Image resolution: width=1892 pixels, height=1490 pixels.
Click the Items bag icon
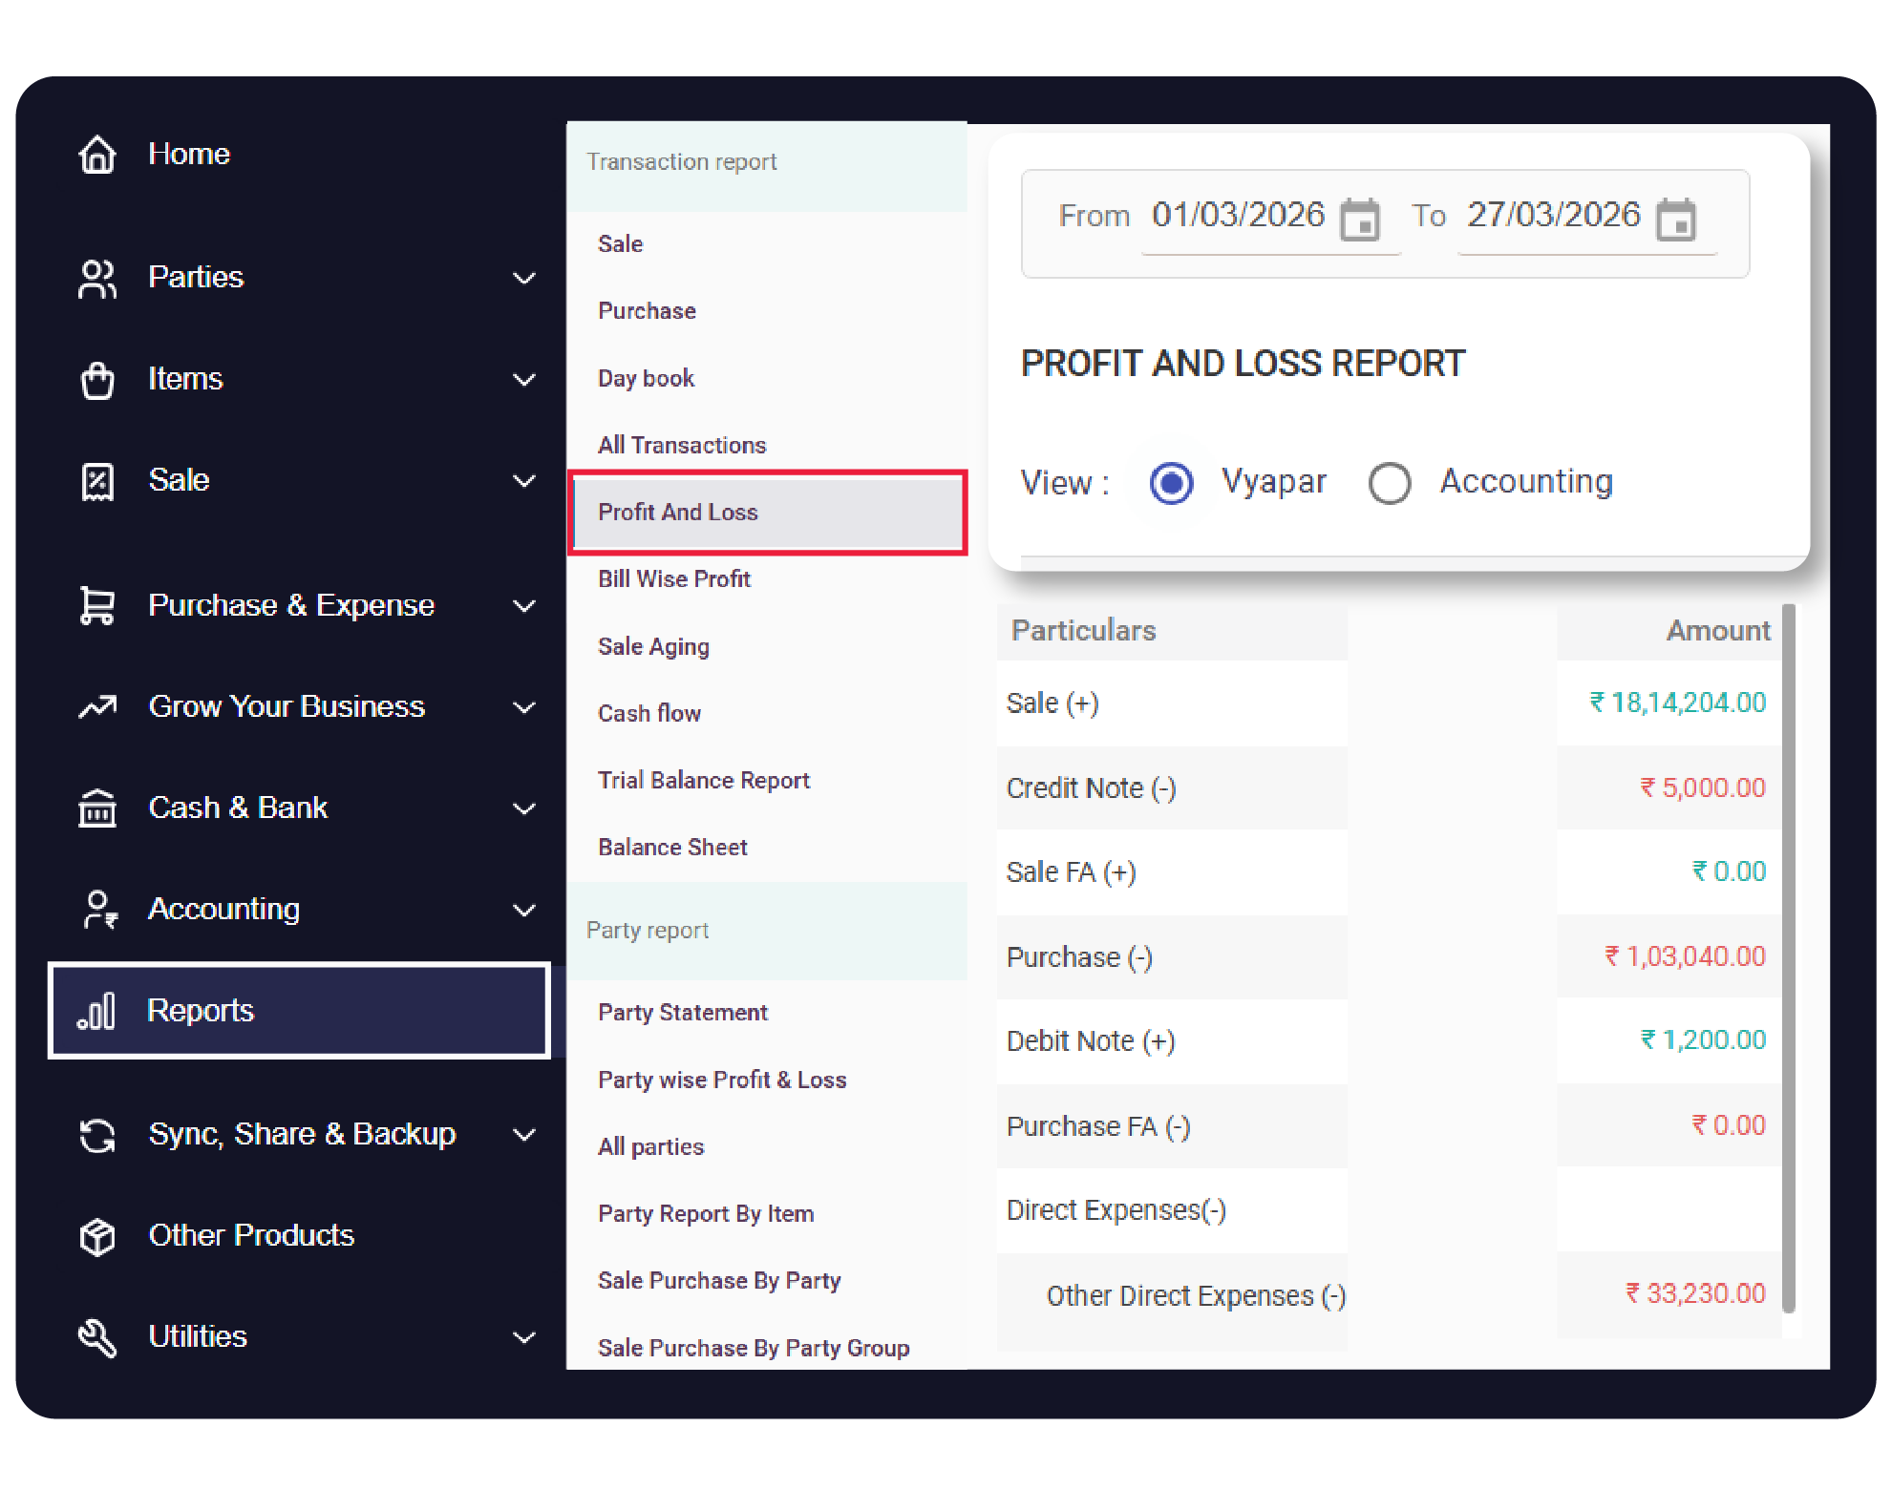point(98,379)
